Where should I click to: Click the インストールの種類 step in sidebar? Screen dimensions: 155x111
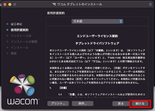pyautogui.click(x=24, y=42)
